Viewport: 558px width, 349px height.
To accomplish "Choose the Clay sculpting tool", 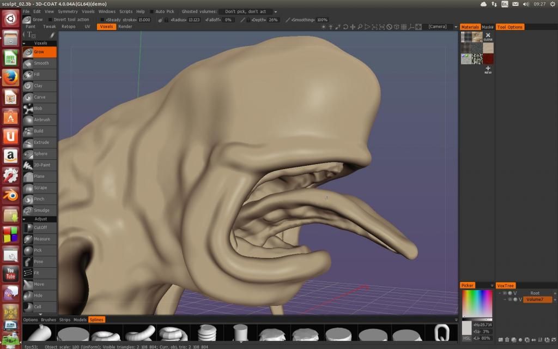I will (39, 86).
